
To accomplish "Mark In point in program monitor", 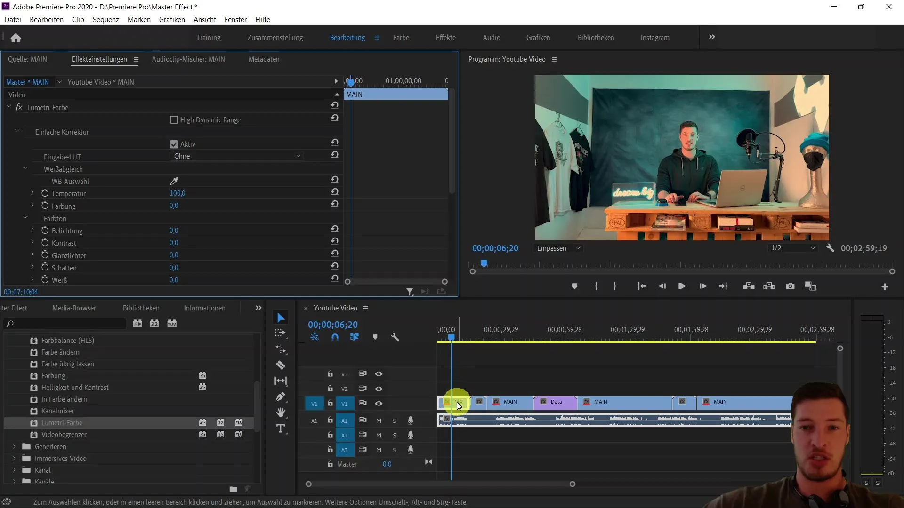I will 596,286.
